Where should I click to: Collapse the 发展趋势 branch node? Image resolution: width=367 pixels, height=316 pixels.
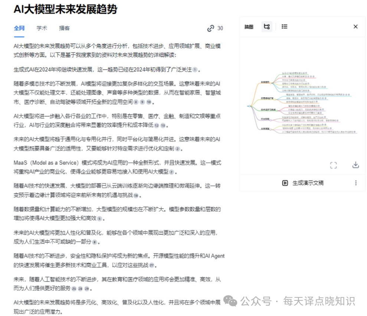271,83
